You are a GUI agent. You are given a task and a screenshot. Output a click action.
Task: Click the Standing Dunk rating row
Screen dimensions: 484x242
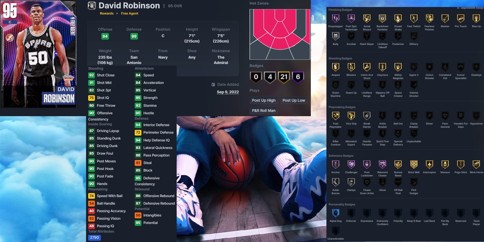(105, 138)
